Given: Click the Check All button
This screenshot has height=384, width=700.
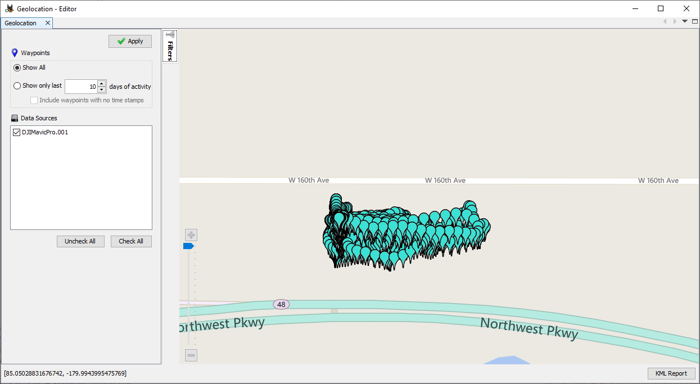Looking at the screenshot, I should tap(131, 241).
